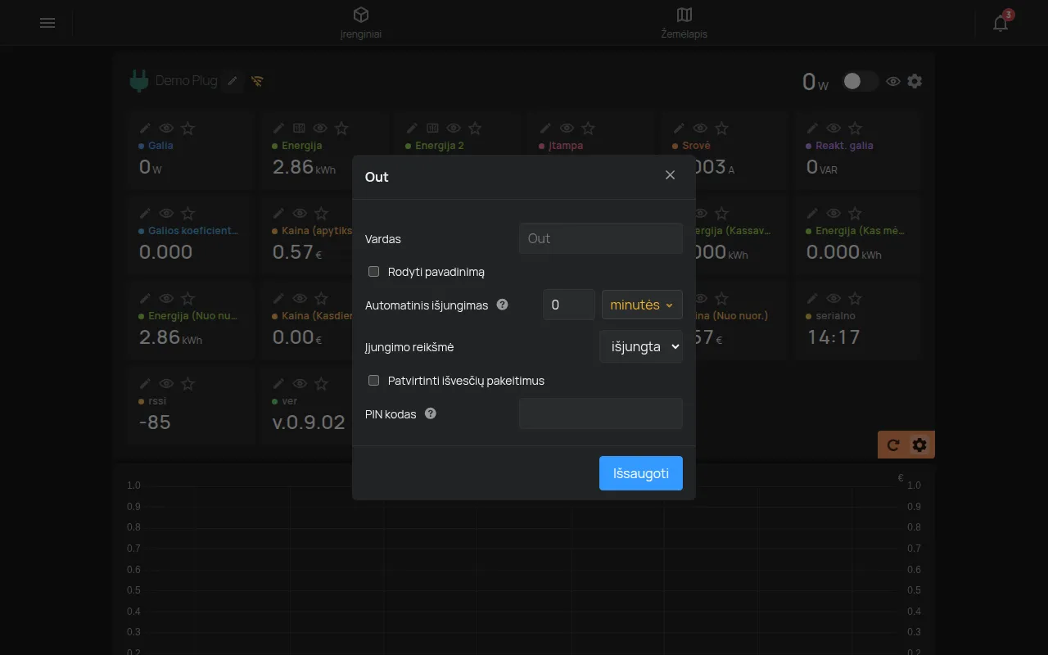This screenshot has width=1048, height=655.
Task: Click the help icon next to Automatinis išjungimas
Action: click(503, 305)
